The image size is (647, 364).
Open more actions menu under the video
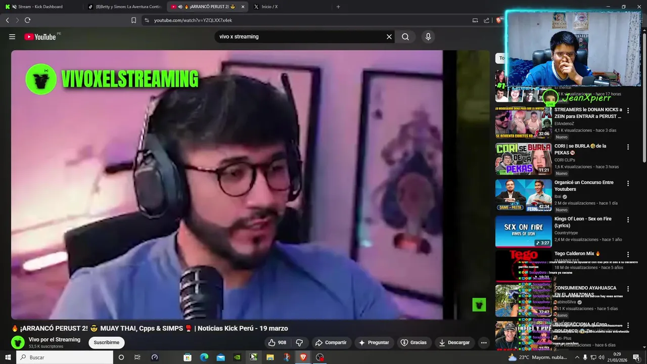point(484,342)
